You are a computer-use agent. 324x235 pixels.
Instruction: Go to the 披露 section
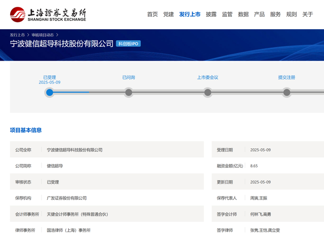211,14
